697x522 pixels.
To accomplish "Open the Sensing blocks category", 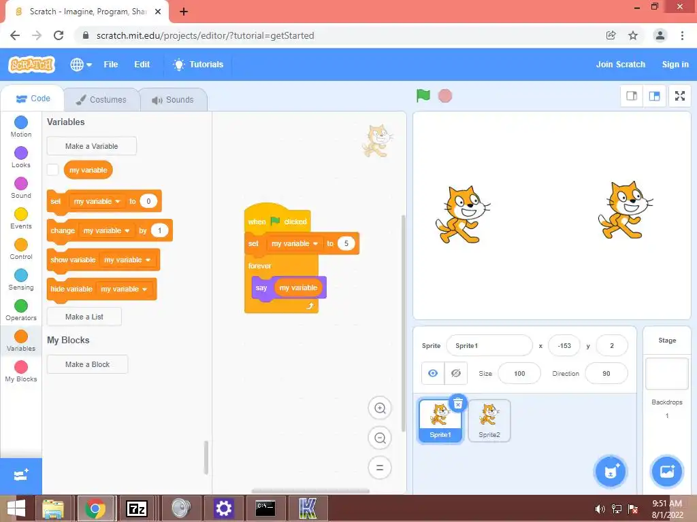I will 21,279.
